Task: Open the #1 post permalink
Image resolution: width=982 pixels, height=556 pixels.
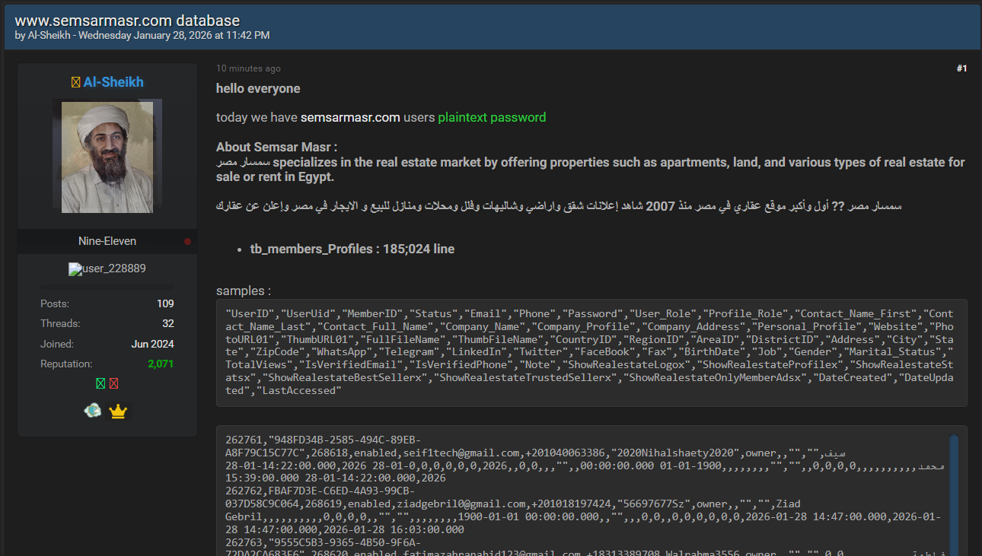Action: 961,68
